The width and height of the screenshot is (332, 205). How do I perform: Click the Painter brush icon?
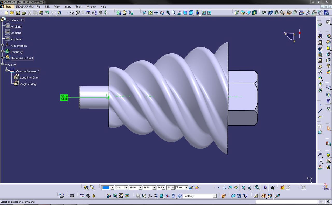tap(191, 187)
